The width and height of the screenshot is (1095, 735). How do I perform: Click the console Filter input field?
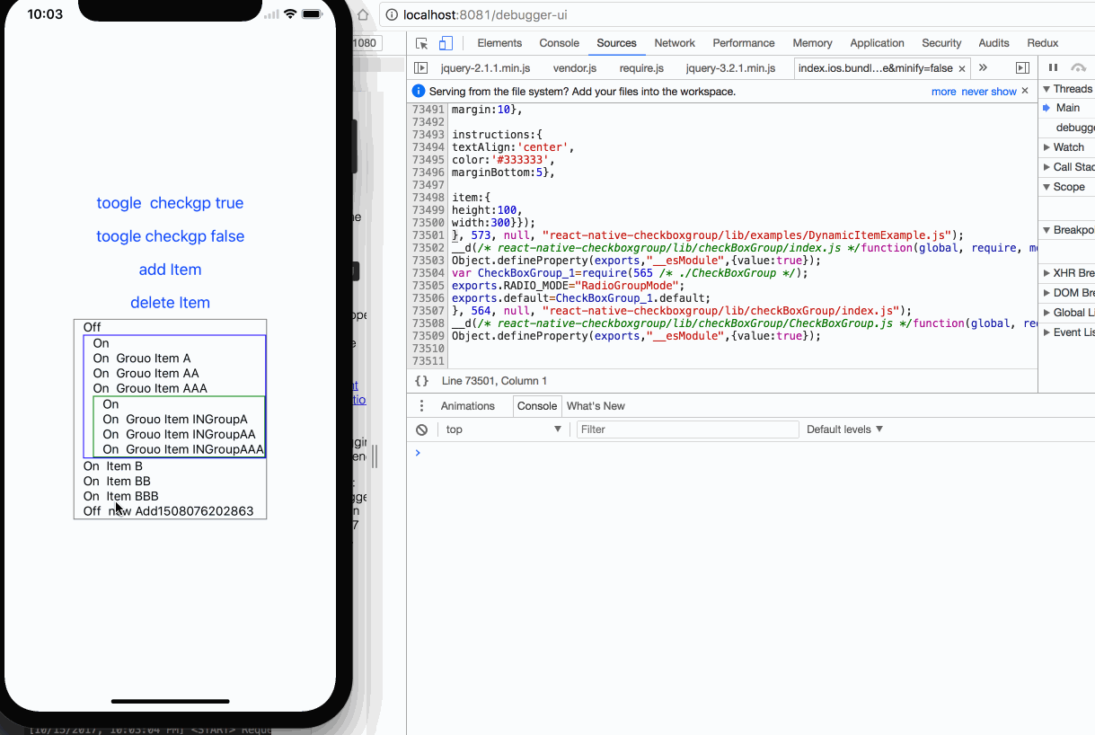point(687,429)
